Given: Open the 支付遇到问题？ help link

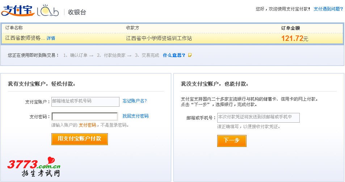Looking at the screenshot, I should coord(328,9).
